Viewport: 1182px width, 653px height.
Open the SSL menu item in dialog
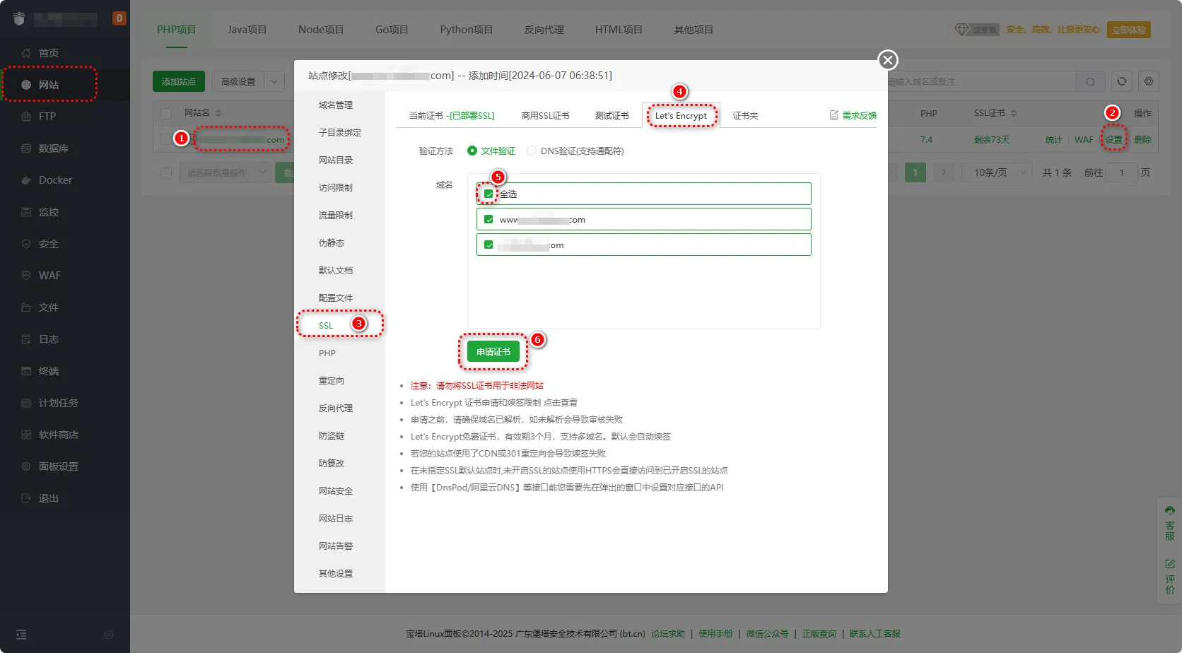coord(325,326)
